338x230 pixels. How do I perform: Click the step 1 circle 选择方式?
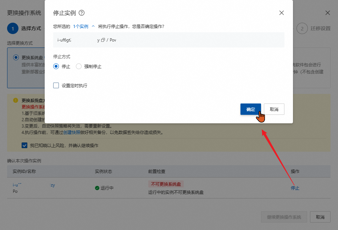12,29
